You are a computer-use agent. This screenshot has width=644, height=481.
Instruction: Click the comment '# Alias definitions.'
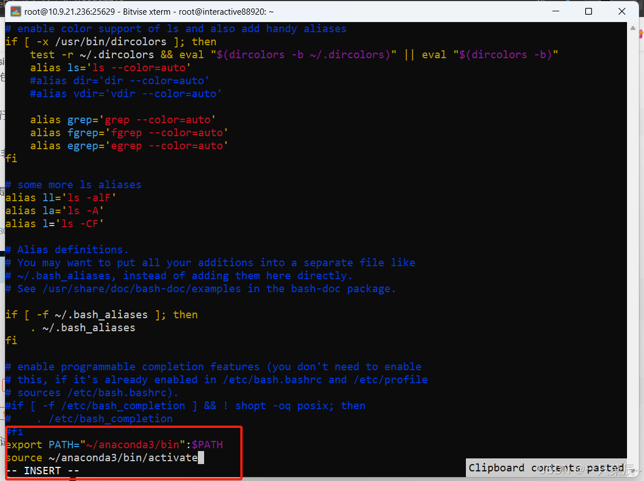67,249
